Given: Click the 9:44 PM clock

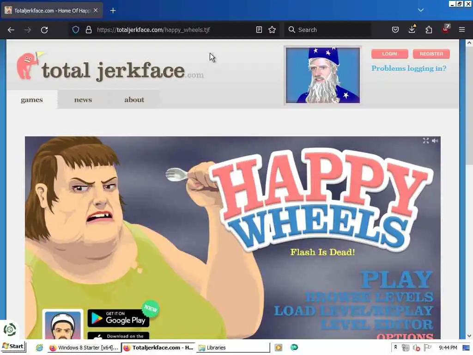Looking at the screenshot, I should click(x=448, y=348).
